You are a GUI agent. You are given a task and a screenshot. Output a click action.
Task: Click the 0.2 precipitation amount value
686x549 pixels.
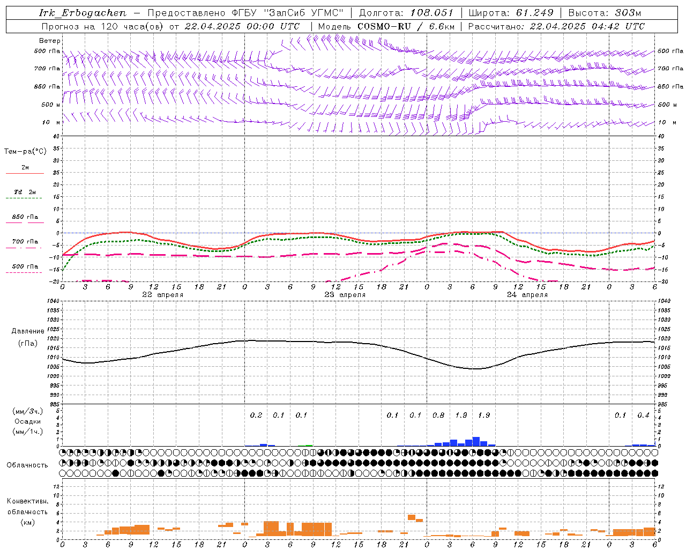pos(256,415)
